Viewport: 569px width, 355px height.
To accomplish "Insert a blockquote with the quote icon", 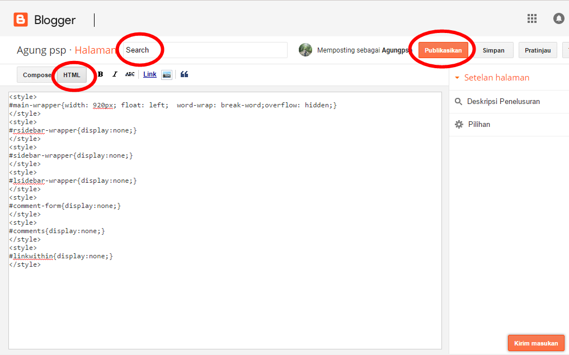I will click(x=184, y=74).
